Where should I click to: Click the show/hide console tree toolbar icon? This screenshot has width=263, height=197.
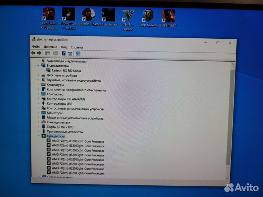pyautogui.click(x=47, y=53)
